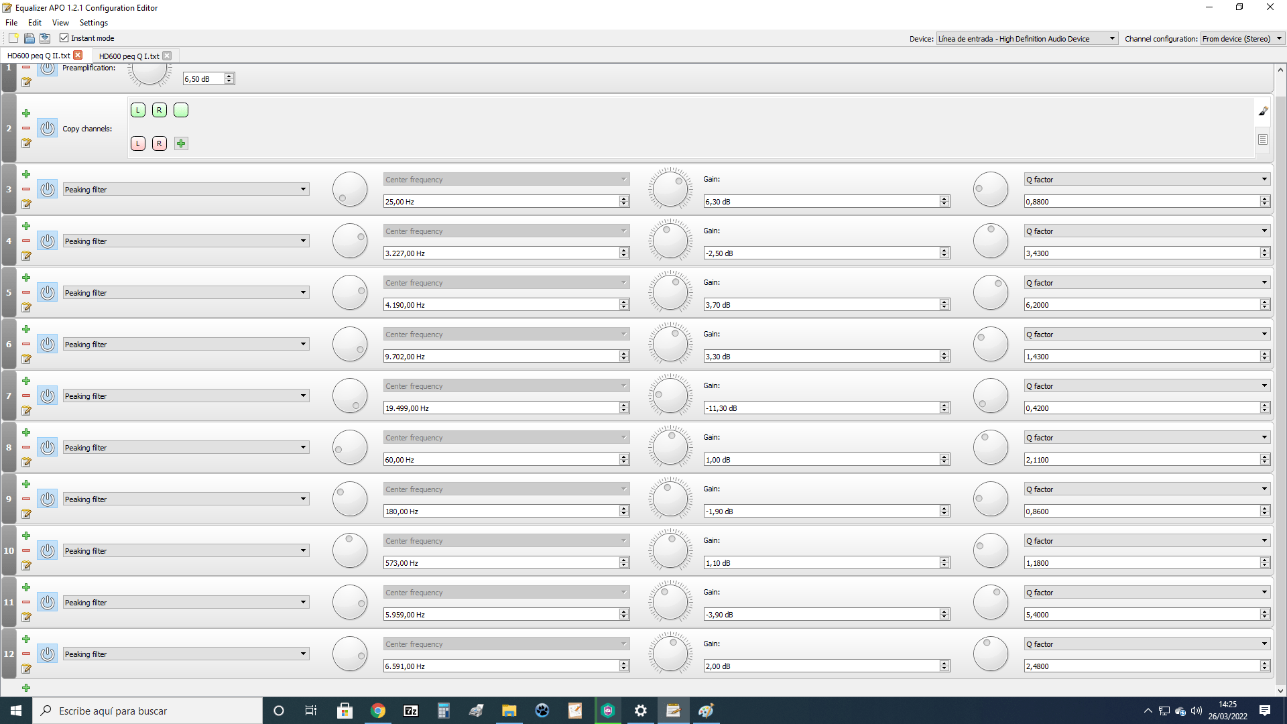
Task: Open the Center frequency dropdown in row 5
Action: click(507, 283)
